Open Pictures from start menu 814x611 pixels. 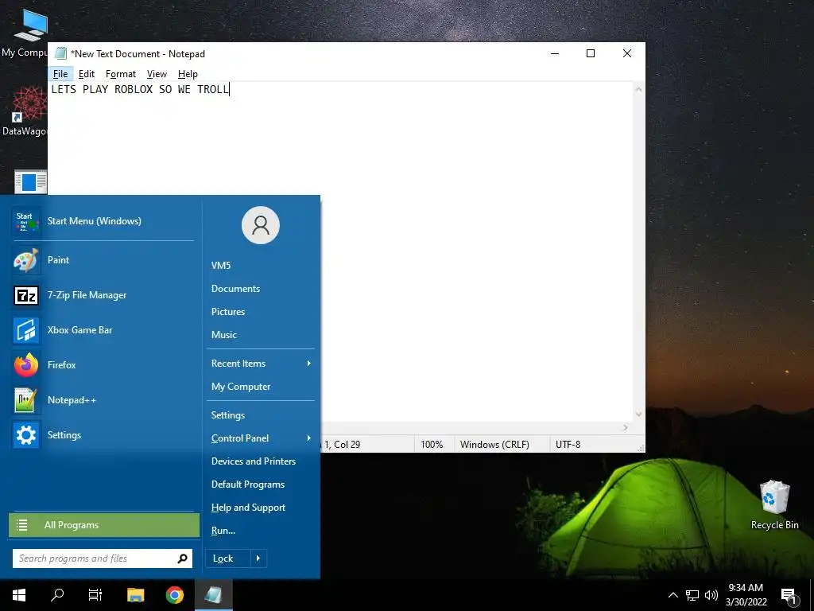click(228, 312)
